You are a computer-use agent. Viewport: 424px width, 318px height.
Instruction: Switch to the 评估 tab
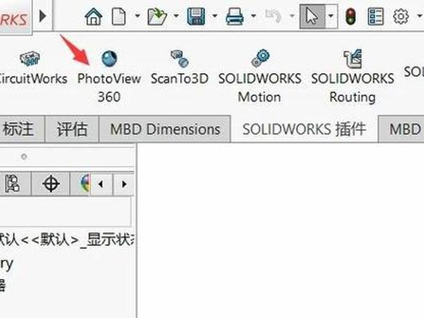click(x=72, y=129)
